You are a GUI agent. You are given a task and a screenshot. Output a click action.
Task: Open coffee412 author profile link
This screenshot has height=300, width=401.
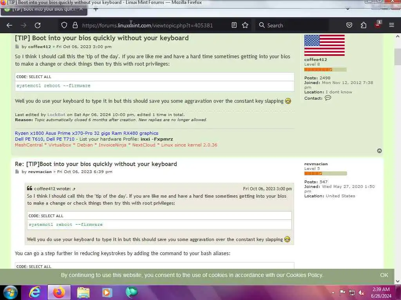point(40,47)
